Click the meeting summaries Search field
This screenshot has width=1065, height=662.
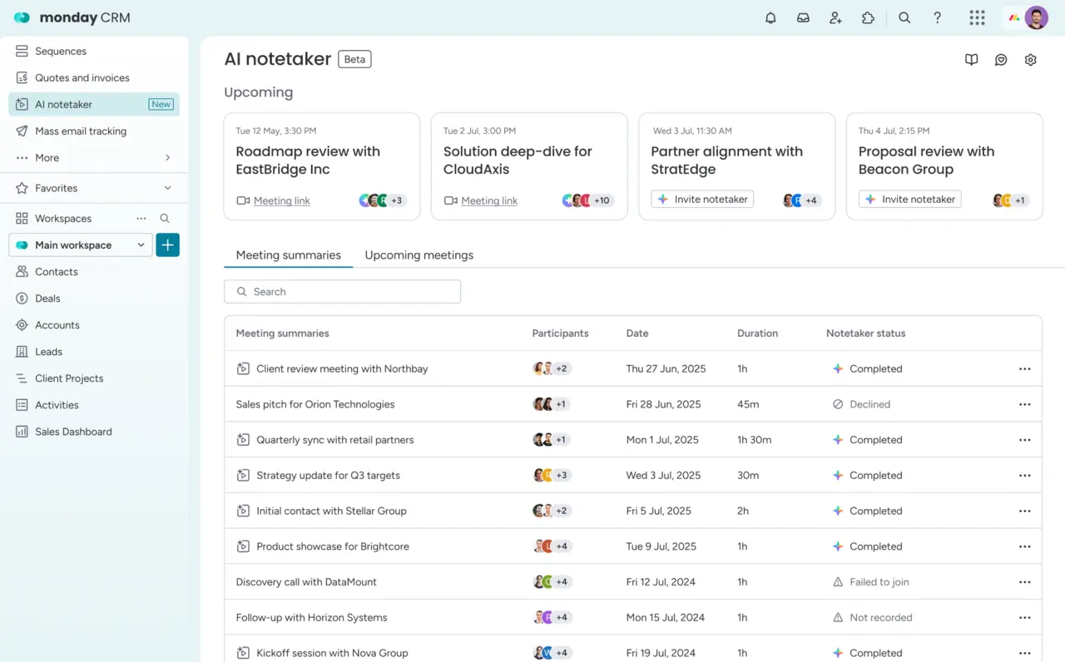pyautogui.click(x=342, y=292)
